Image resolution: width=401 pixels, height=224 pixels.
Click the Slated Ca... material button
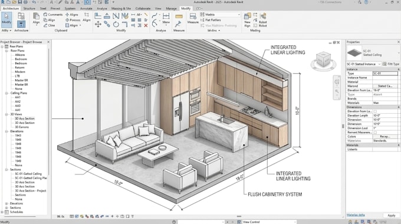pyautogui.click(x=385, y=86)
